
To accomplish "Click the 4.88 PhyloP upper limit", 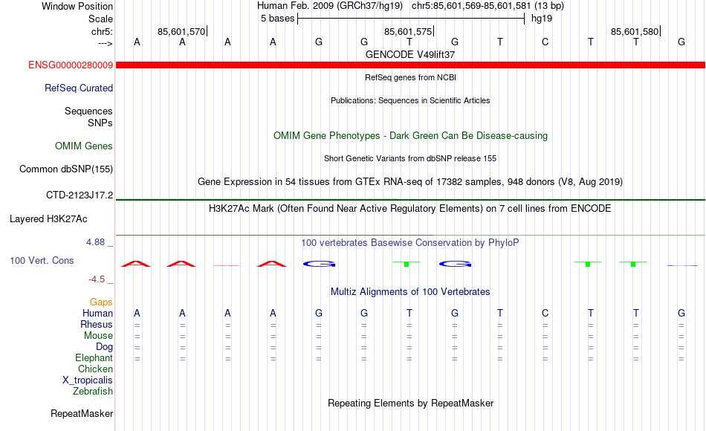I will pyautogui.click(x=95, y=242).
